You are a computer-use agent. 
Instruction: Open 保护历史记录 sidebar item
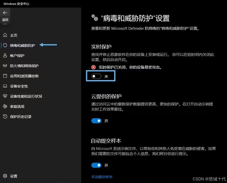21,116
